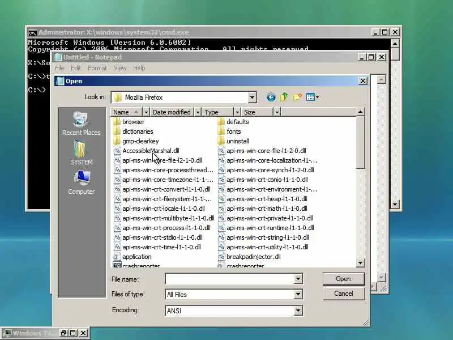Select AccessibleMarshal.dll file
Viewport: 453px width, 340px height.
pyautogui.click(x=146, y=151)
